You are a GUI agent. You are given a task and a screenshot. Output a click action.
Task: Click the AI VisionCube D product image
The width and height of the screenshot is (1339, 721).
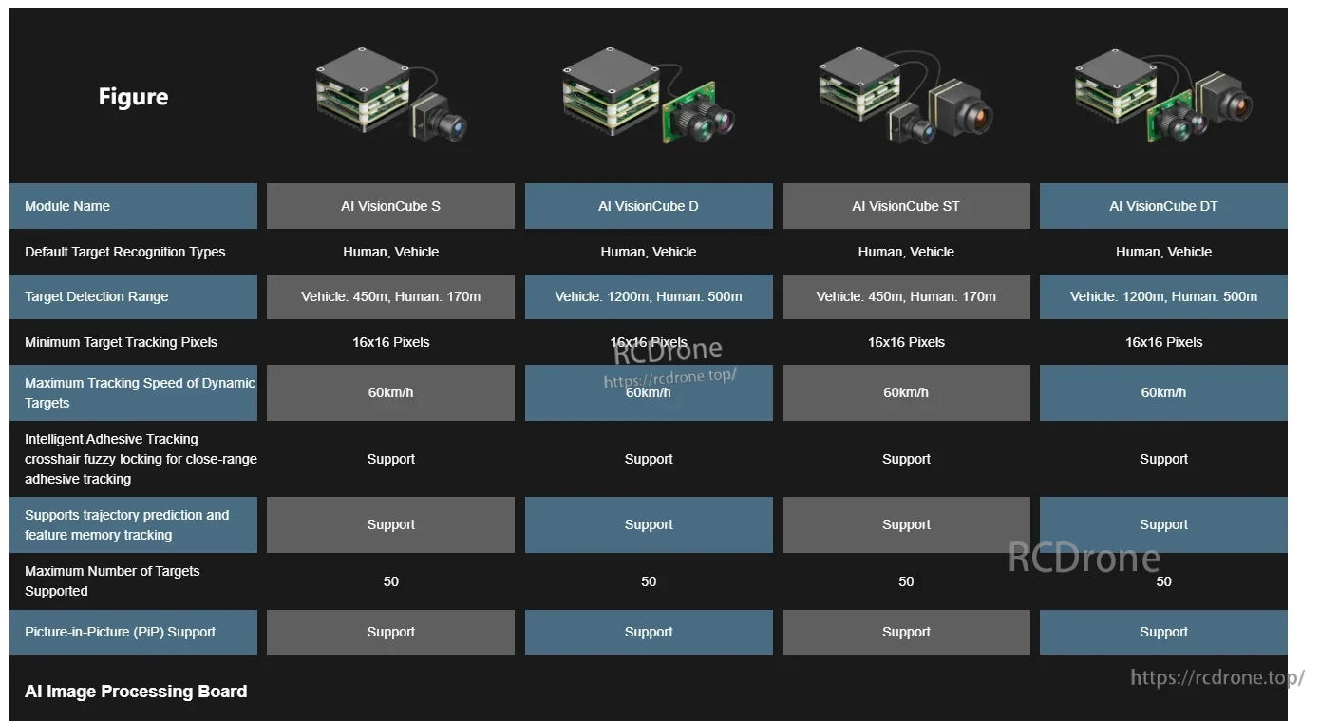tap(649, 96)
